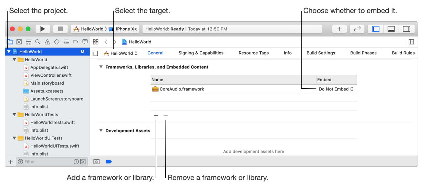Click the Library plus button in toolbar
This screenshot has width=429, height=190.
click(x=339, y=29)
